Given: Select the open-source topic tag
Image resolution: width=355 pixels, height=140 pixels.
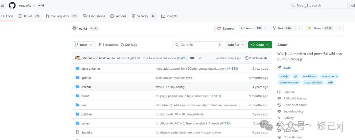Looking at the screenshot, I should (330, 77).
